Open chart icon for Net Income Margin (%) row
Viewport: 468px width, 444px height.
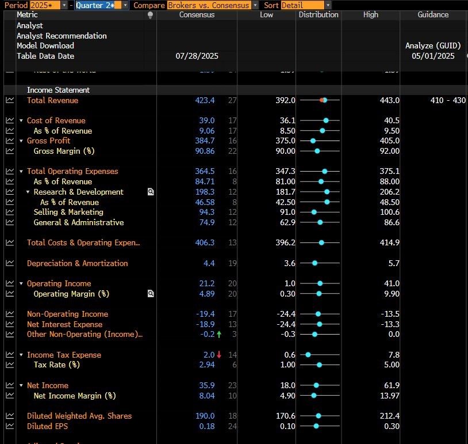pyautogui.click(x=10, y=396)
